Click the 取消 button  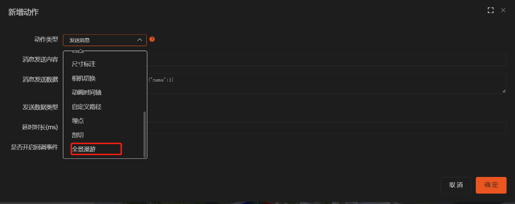456,185
